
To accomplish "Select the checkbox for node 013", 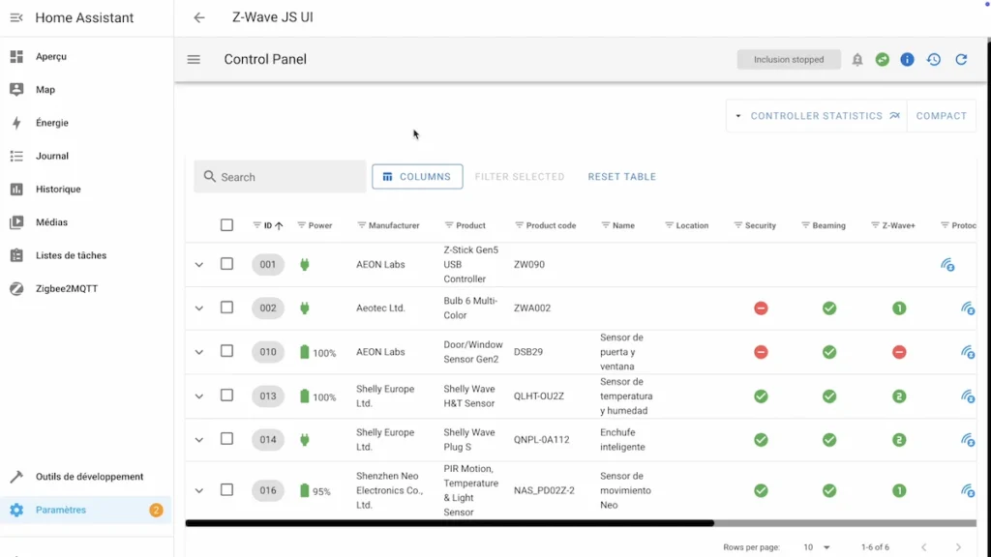I will [226, 396].
